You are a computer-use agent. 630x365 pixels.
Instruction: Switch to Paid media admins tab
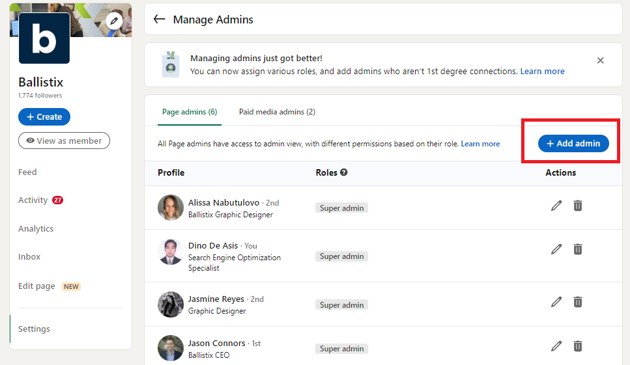(277, 112)
